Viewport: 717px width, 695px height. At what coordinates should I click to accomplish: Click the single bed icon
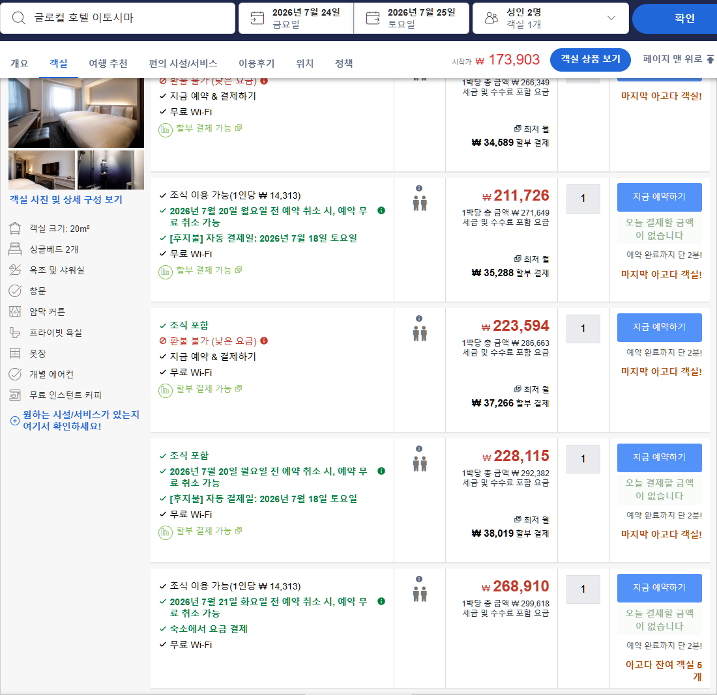coord(15,249)
